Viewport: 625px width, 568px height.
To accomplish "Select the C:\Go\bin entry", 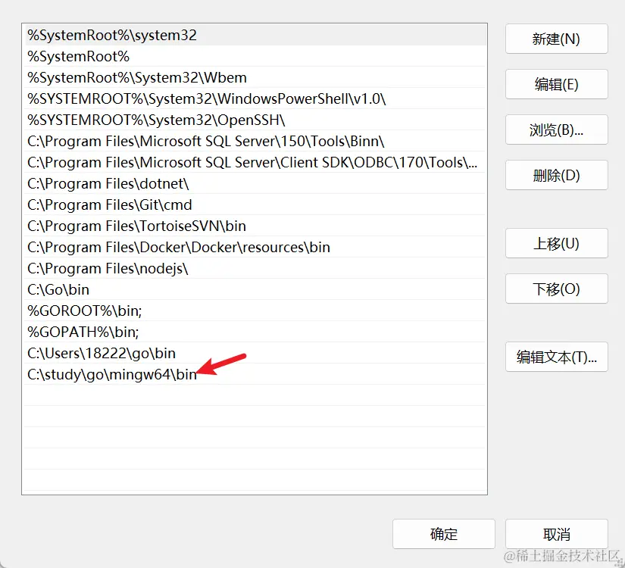I will (x=255, y=289).
